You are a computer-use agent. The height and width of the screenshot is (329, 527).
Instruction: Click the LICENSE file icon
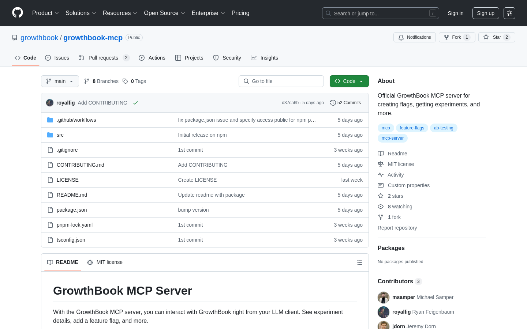[x=50, y=180]
